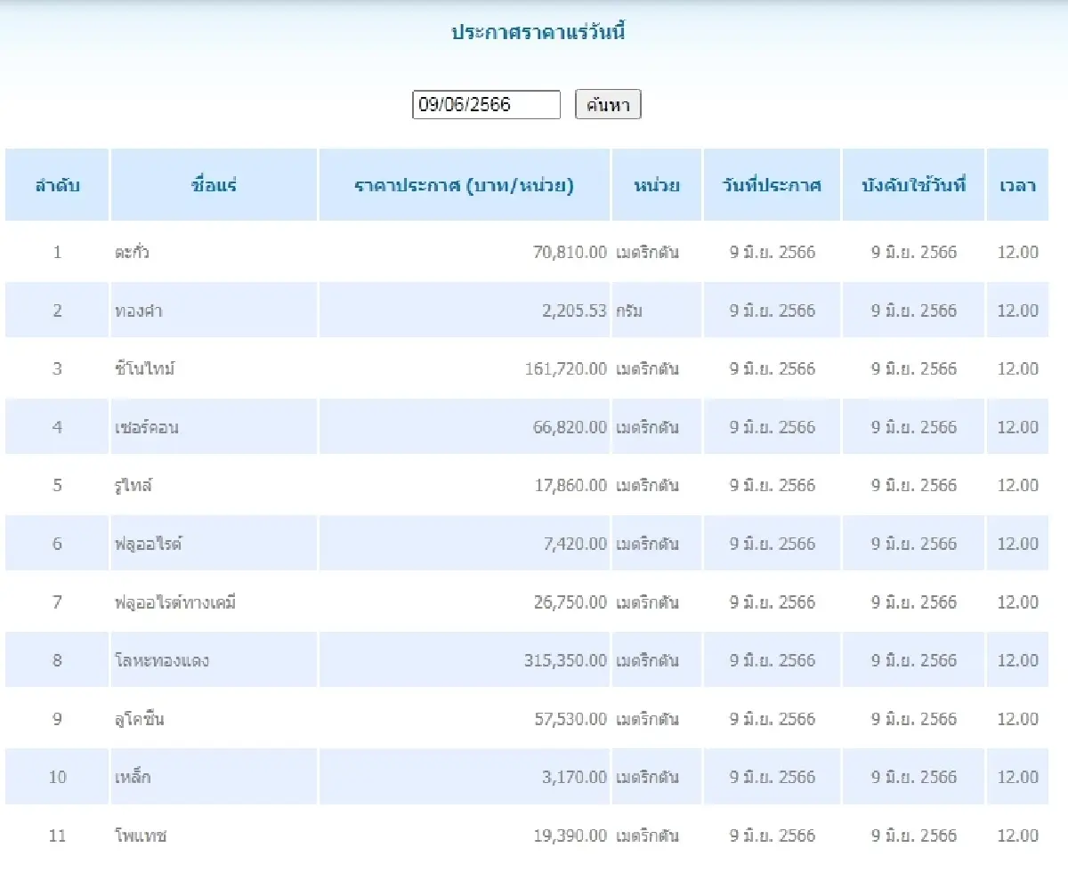Click the price 3,170.00

[x=574, y=777]
